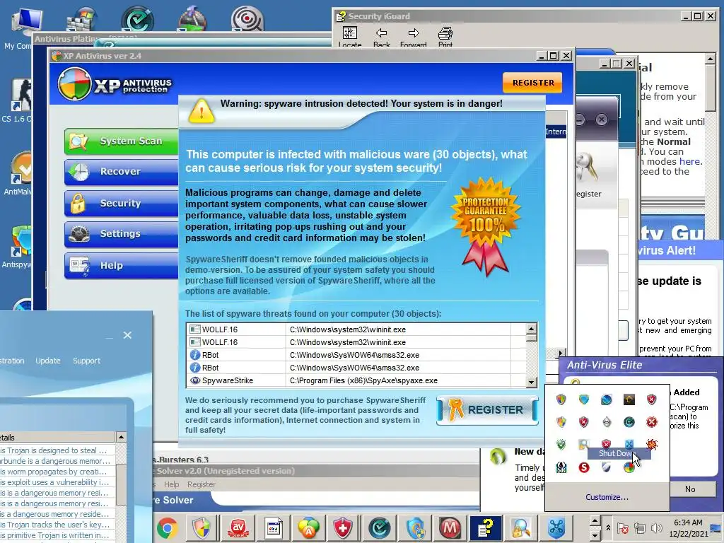Image resolution: width=724 pixels, height=543 pixels.
Task: Follow the 'here' link in Security iGuard text
Action: [x=689, y=162]
